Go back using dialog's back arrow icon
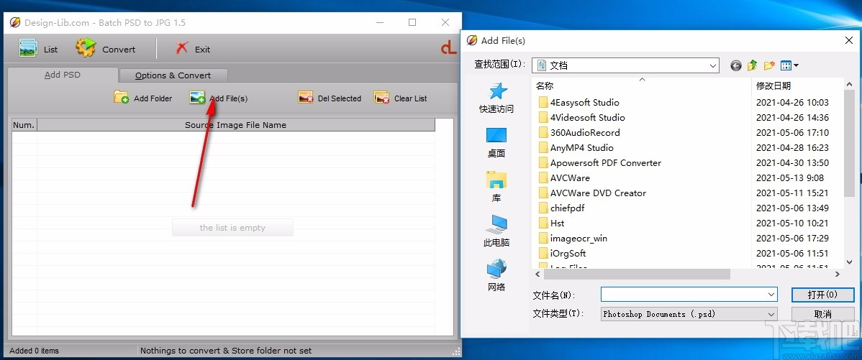862x360 pixels. point(736,66)
